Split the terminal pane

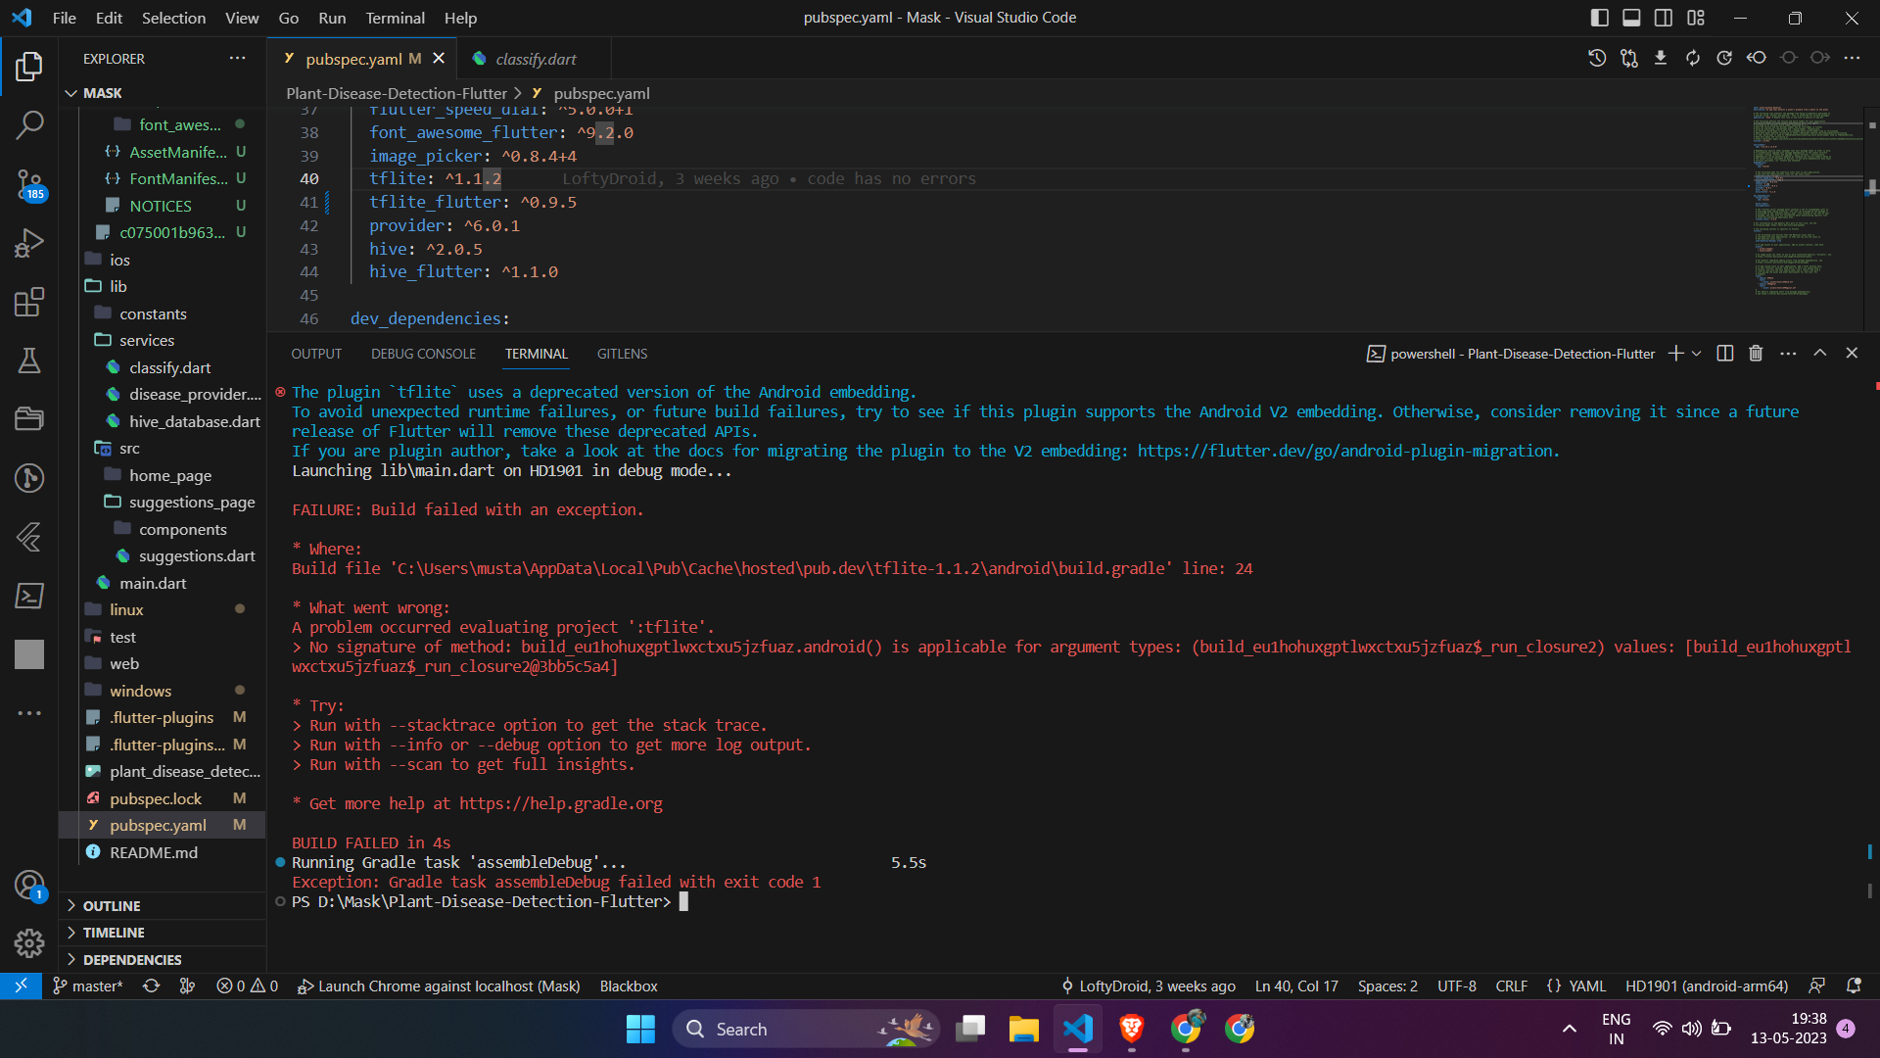click(1723, 353)
